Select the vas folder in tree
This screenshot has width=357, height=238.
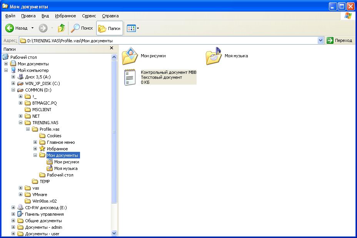point(36,188)
